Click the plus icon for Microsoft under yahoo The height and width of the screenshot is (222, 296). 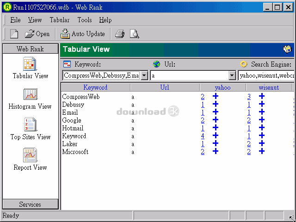point(216,151)
